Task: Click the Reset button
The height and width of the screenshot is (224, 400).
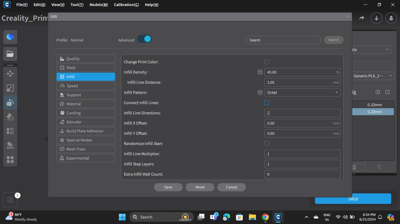Action: pyautogui.click(x=200, y=187)
